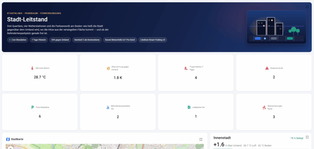Viewport: 314px width, 149px height.
Task: Click the warning triangle icon for Hitzewarnstufe
Action: tap(267, 68)
